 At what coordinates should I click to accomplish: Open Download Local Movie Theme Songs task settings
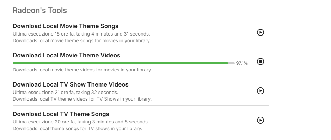[x=66, y=26]
